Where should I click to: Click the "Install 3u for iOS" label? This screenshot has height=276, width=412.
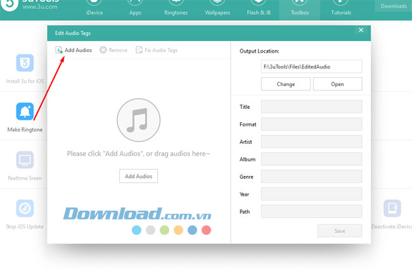tap(25, 81)
